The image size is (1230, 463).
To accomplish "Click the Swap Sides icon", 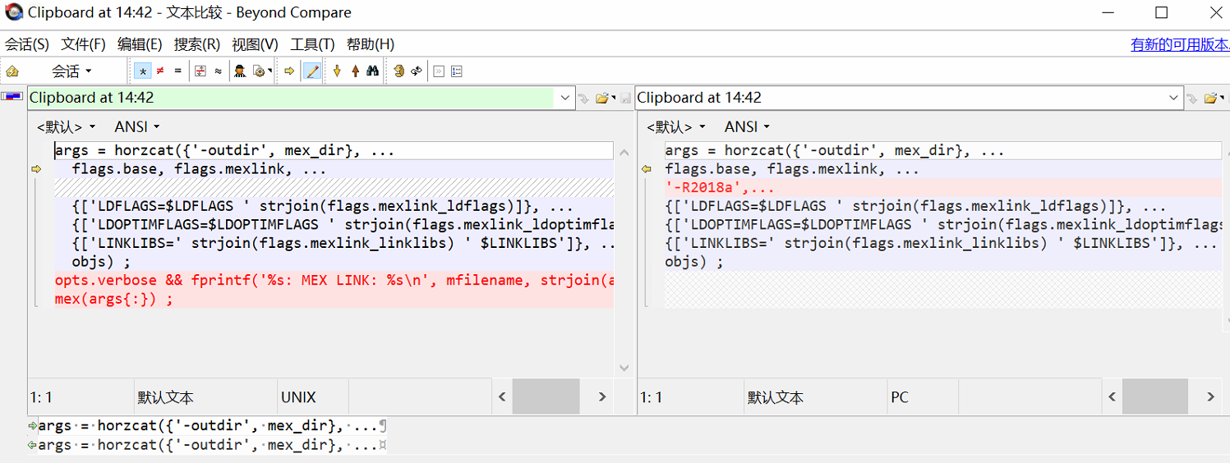I will coord(399,71).
